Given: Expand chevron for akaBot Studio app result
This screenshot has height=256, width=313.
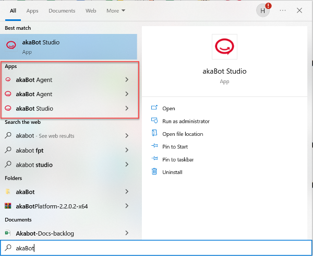Looking at the screenshot, I should tap(127, 108).
